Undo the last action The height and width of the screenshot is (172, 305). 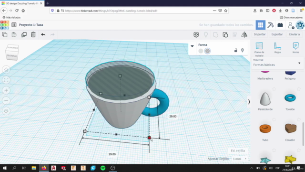point(43,34)
